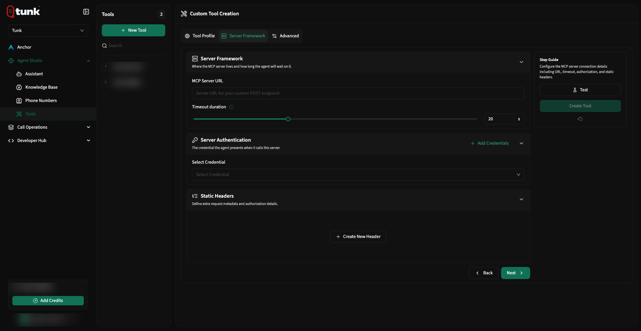Click the tools count badge showing 2
The height and width of the screenshot is (331, 641).
(161, 14)
